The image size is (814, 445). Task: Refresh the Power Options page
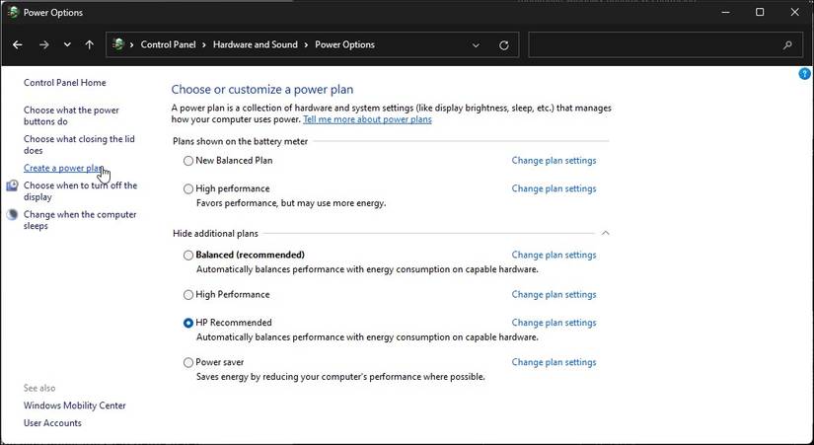(504, 44)
